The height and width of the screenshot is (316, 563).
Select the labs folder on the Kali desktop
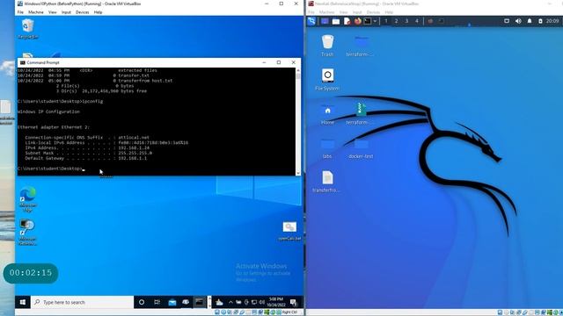coord(327,147)
